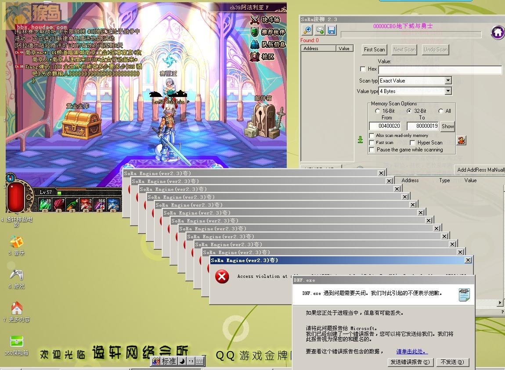The width and height of the screenshot is (505, 370).
Task: Click the Value column header in results list
Action: point(344,49)
